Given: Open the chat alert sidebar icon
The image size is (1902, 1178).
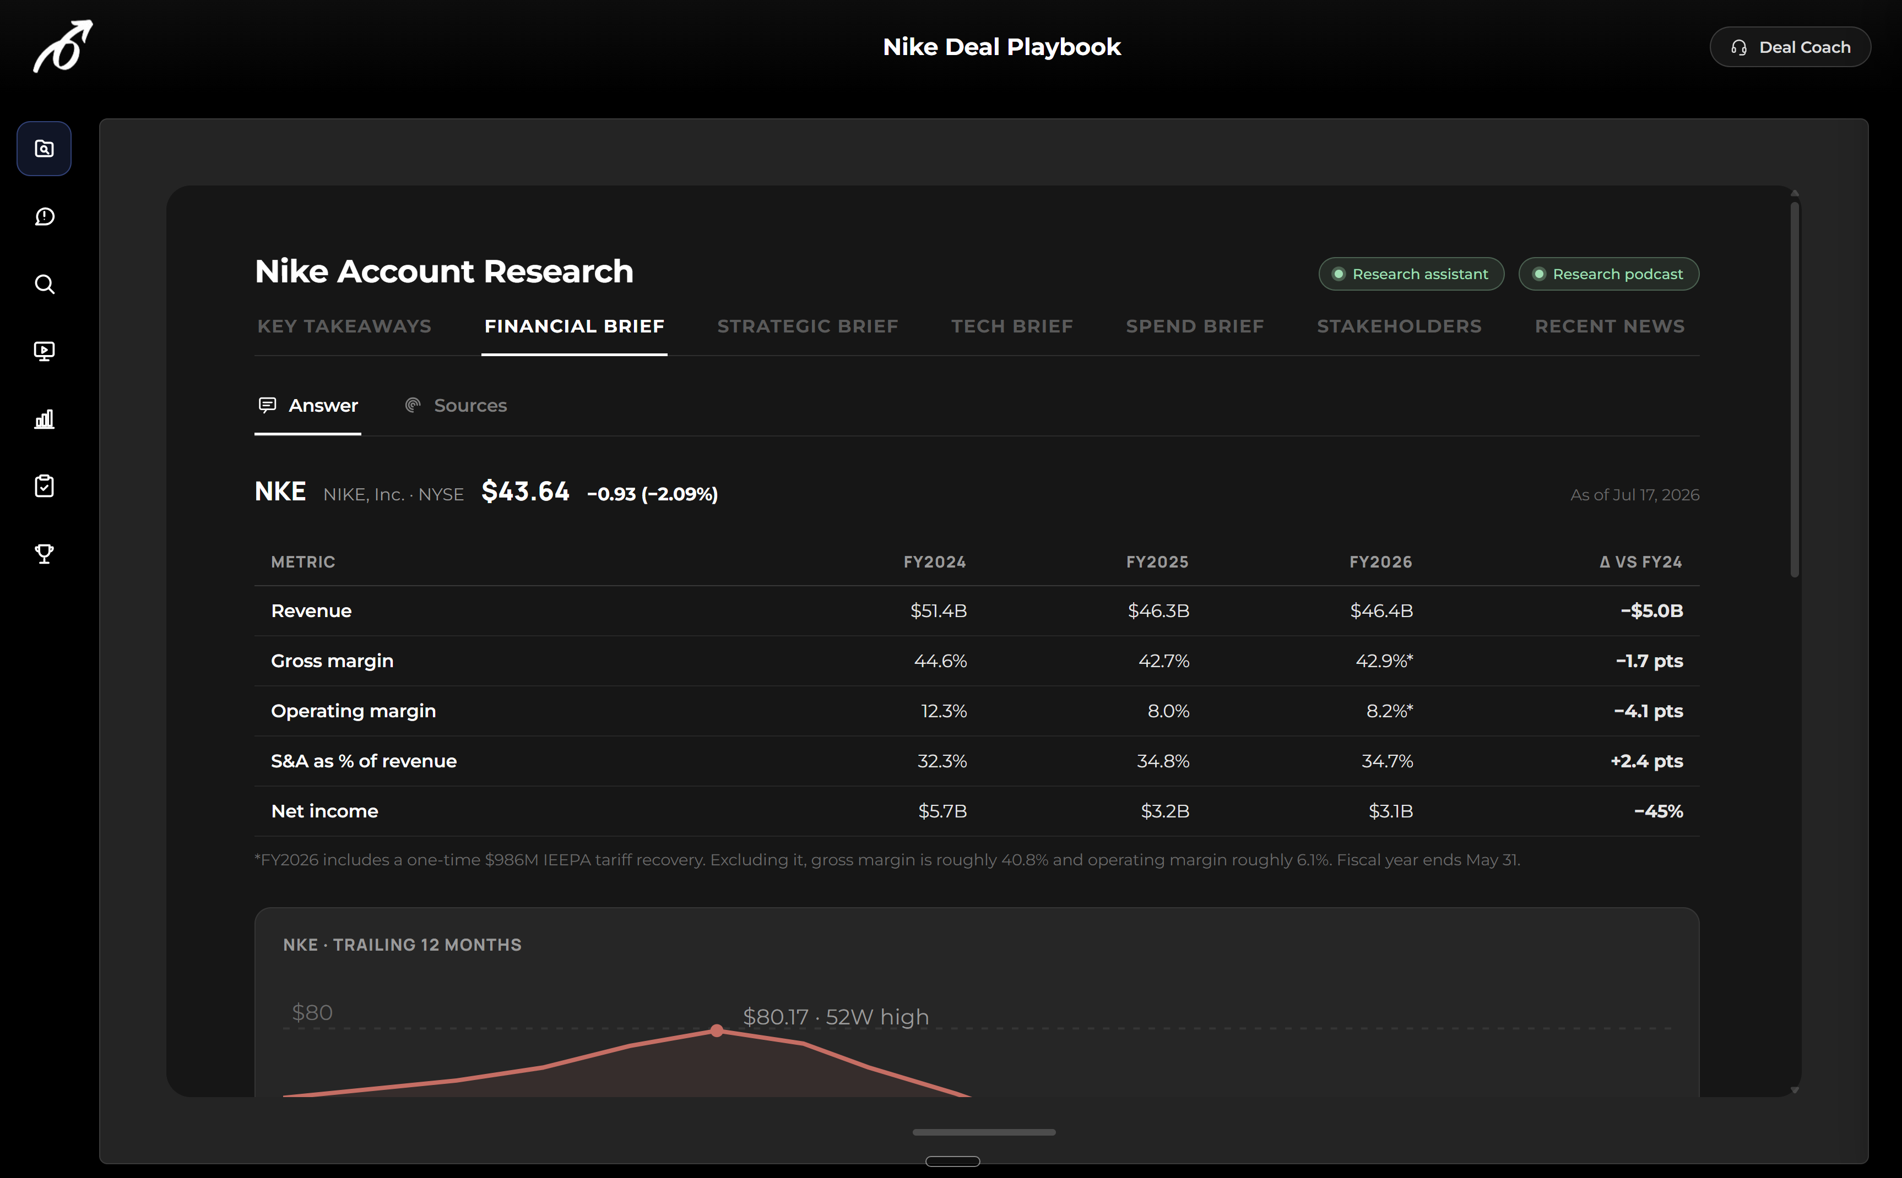Looking at the screenshot, I should [45, 216].
